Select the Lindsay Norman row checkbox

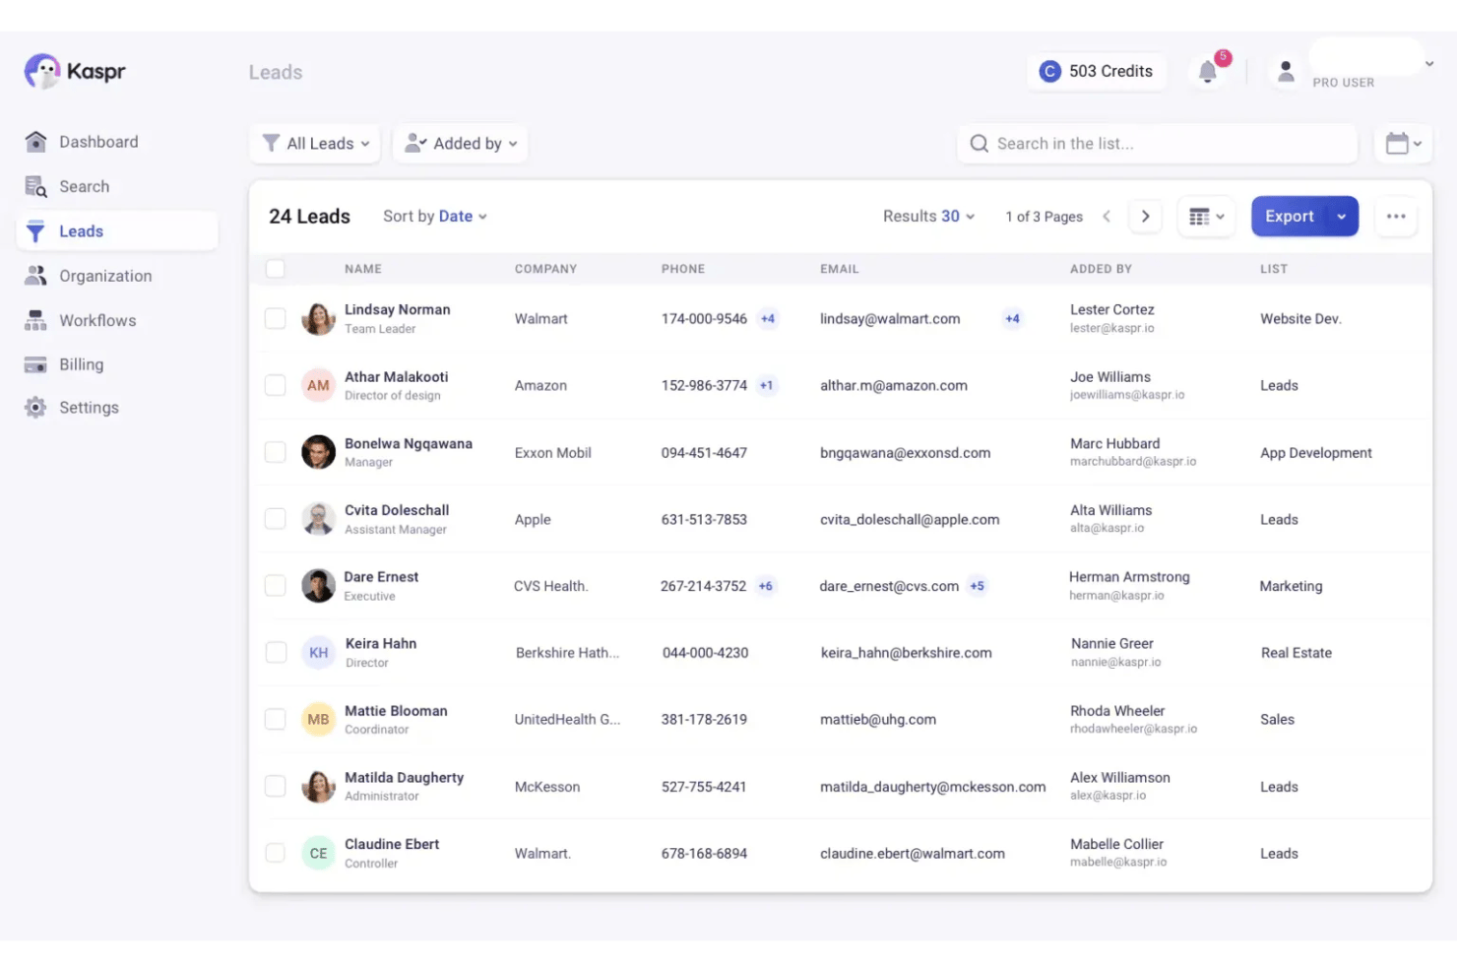point(276,319)
